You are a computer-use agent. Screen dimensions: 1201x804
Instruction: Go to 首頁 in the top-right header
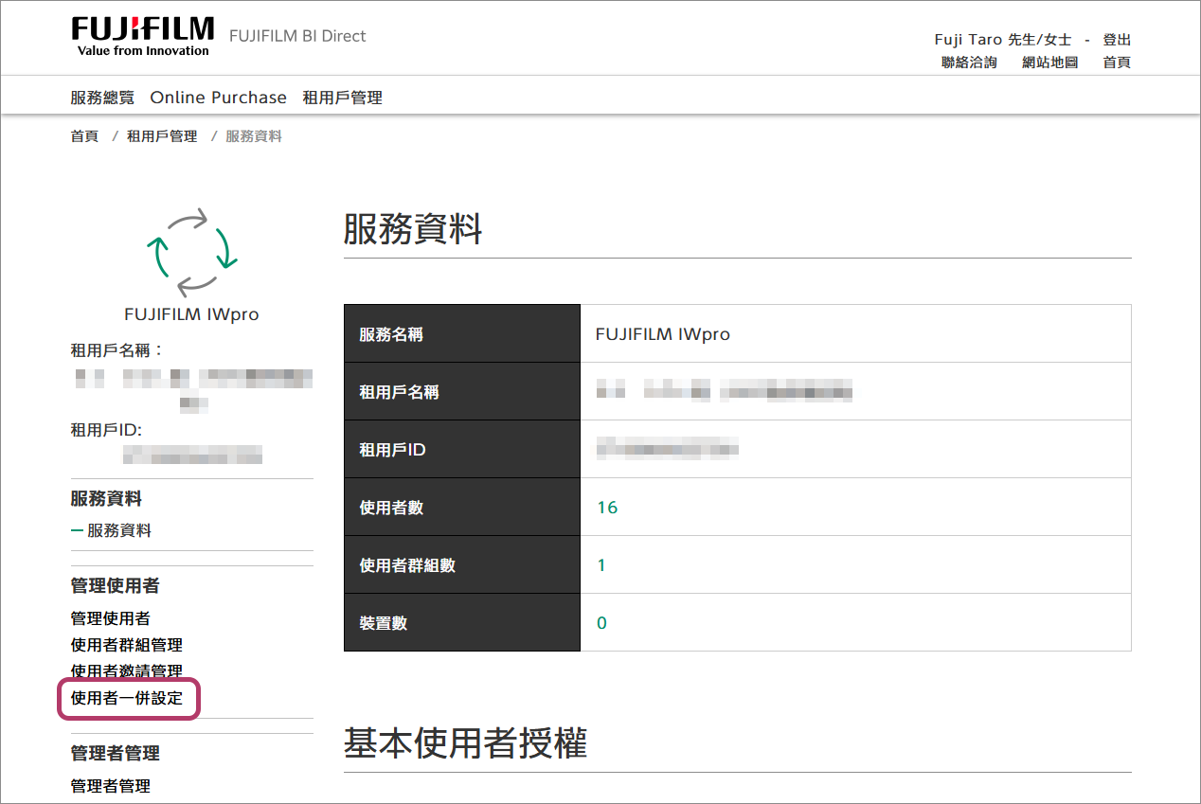click(x=1117, y=63)
